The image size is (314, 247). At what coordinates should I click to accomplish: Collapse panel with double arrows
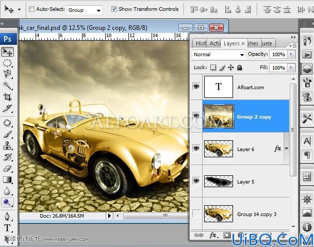point(293,37)
